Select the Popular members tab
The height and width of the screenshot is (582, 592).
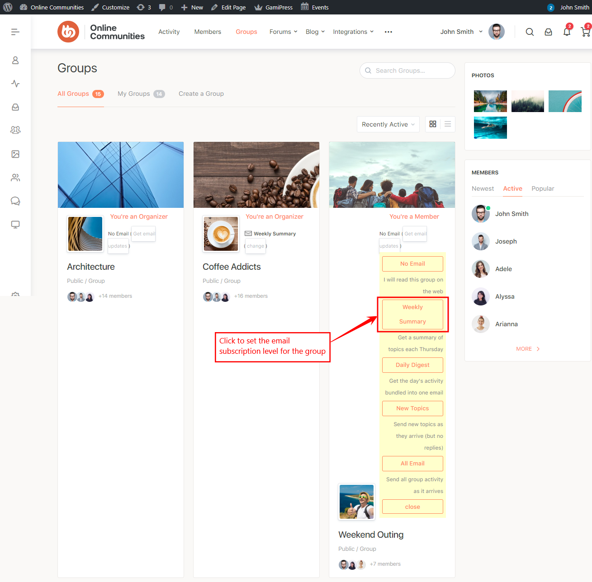(543, 188)
